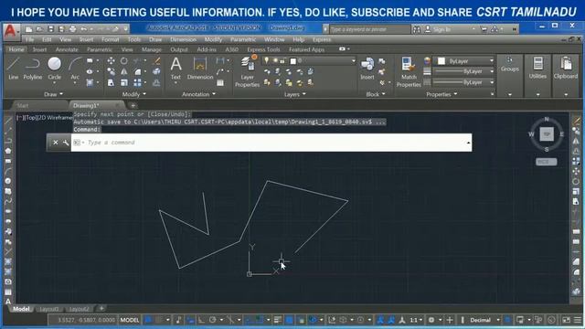This screenshot has width=585, height=329.
Task: Click the Array tool in Modify panel
Action: [138, 83]
